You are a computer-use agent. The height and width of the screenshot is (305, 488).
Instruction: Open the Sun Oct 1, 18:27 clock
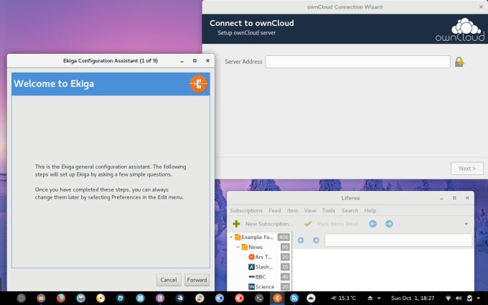413,298
